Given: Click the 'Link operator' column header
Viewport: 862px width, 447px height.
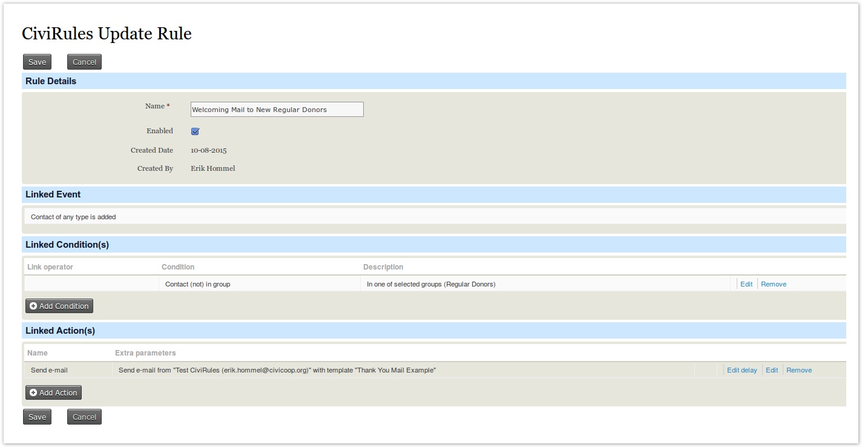Looking at the screenshot, I should pos(50,267).
